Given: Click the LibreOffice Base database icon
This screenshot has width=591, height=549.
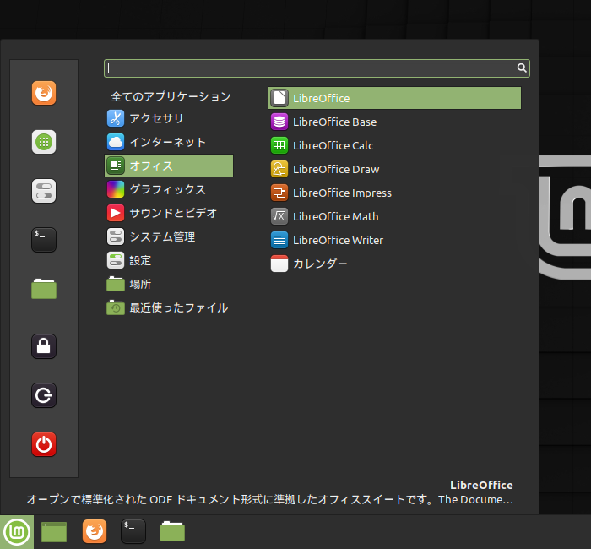Looking at the screenshot, I should pyautogui.click(x=279, y=122).
